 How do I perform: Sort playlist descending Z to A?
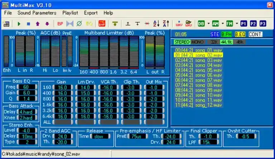point(166,24)
